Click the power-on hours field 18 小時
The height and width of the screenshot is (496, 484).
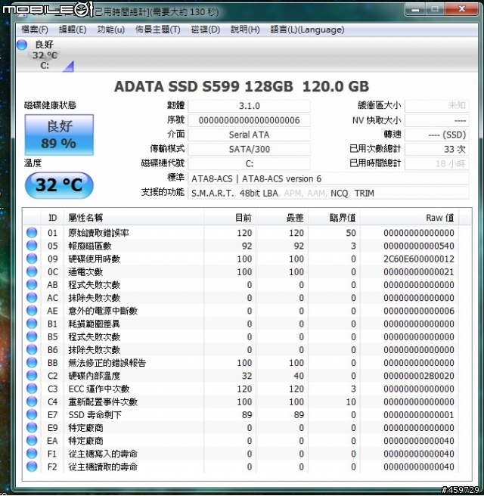[436, 163]
